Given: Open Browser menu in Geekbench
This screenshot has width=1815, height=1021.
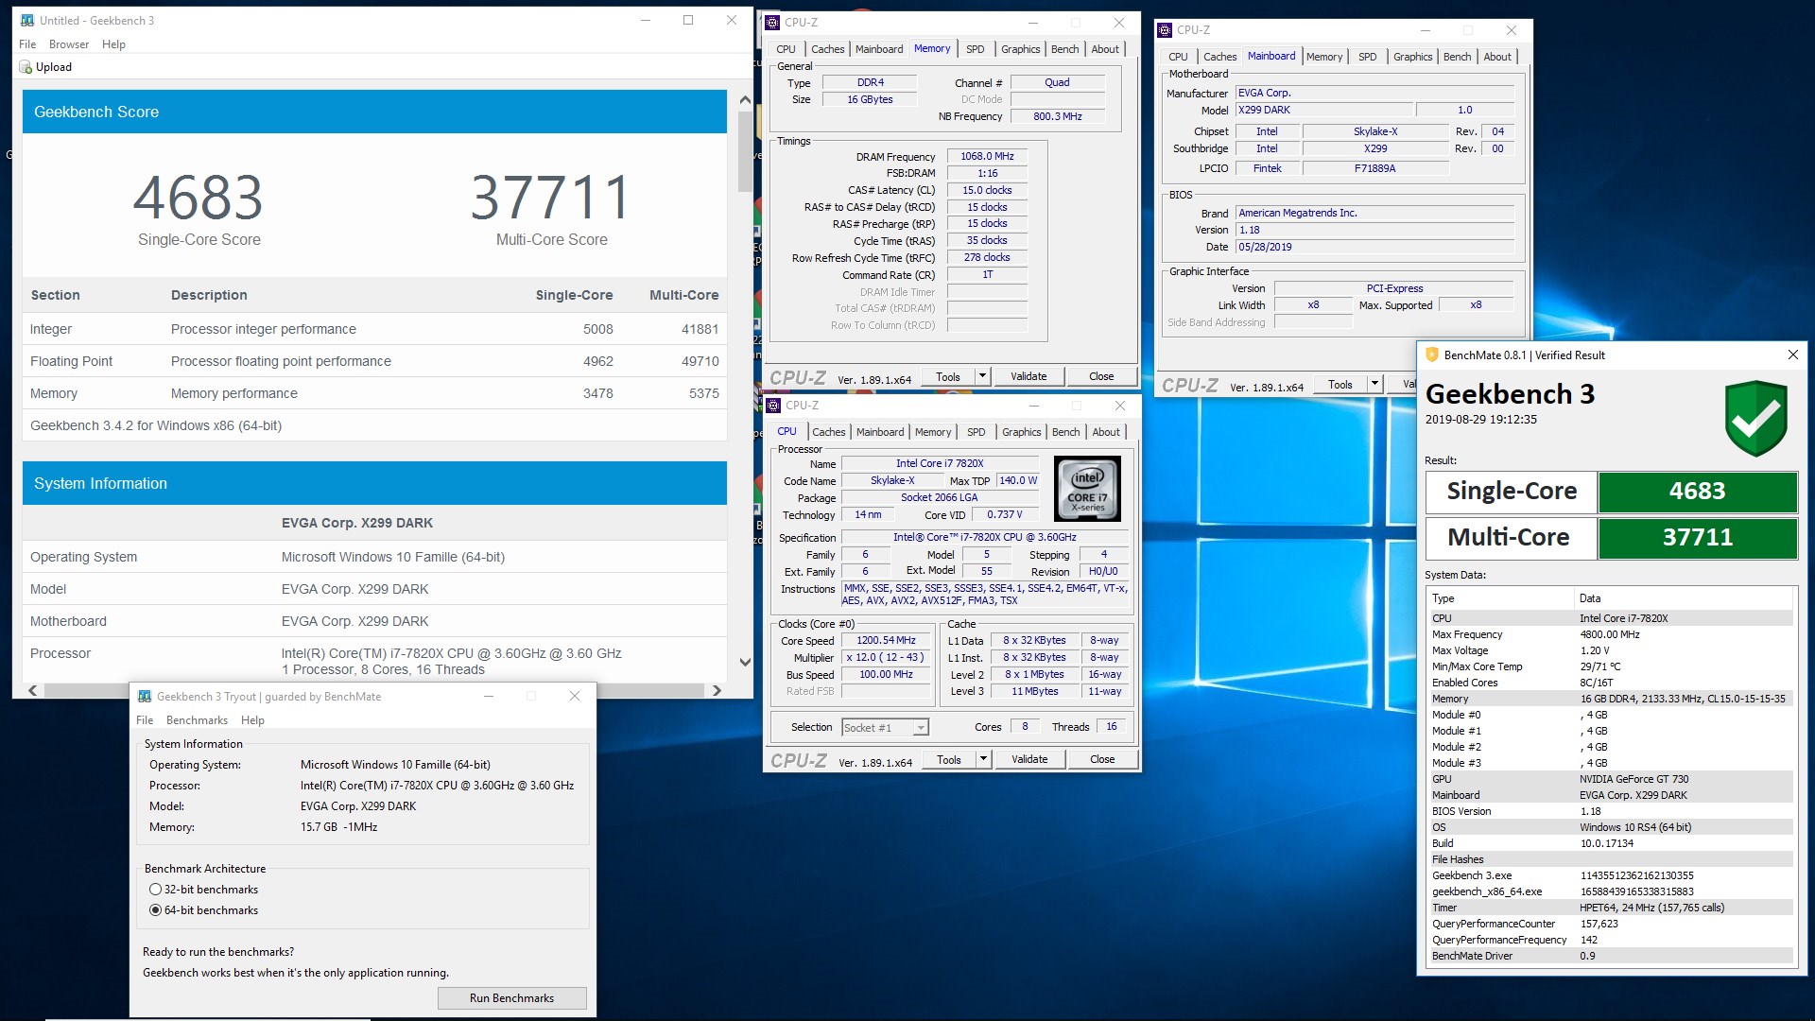Looking at the screenshot, I should (69, 44).
